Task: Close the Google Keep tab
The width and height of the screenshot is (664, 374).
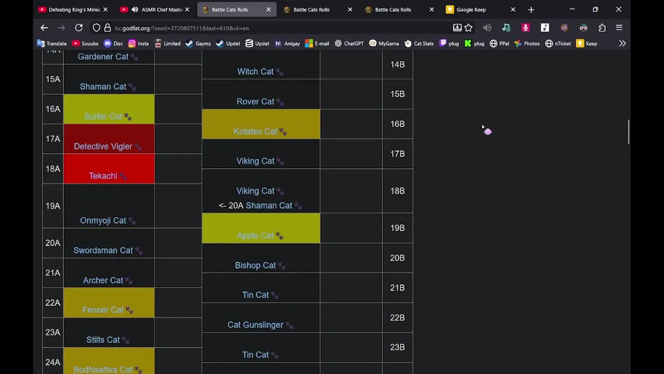Action: [513, 9]
